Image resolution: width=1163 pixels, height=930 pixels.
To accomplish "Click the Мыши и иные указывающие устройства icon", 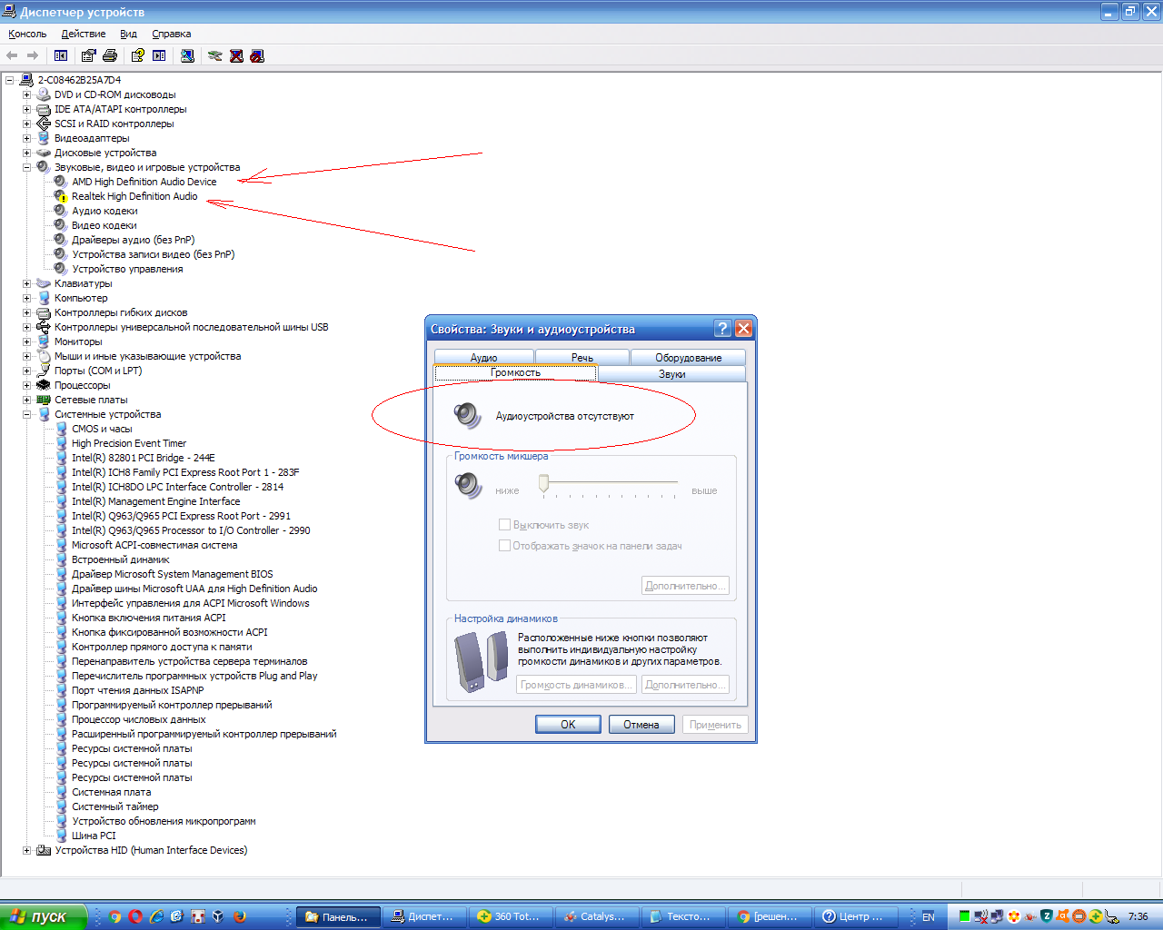I will coord(44,356).
